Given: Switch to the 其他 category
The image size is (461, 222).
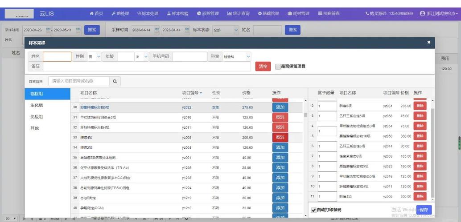Looking at the screenshot, I should pos(48,128).
